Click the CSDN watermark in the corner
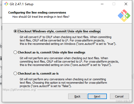The image size is (134, 104). click(124, 101)
